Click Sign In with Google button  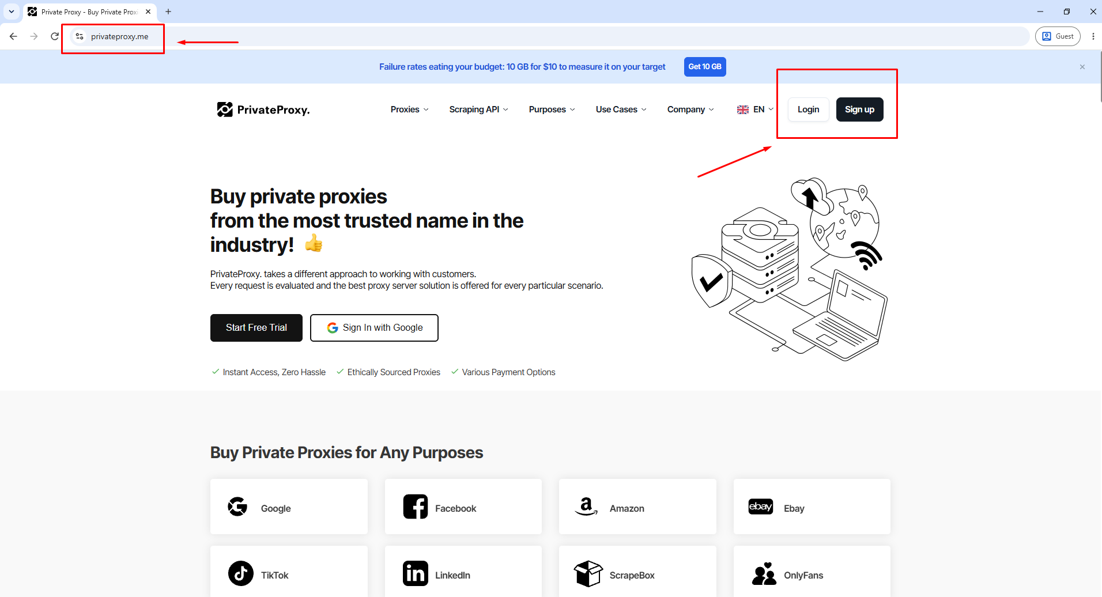tap(374, 328)
